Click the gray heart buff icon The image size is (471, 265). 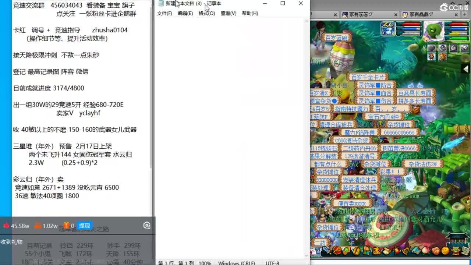[x=432, y=48]
